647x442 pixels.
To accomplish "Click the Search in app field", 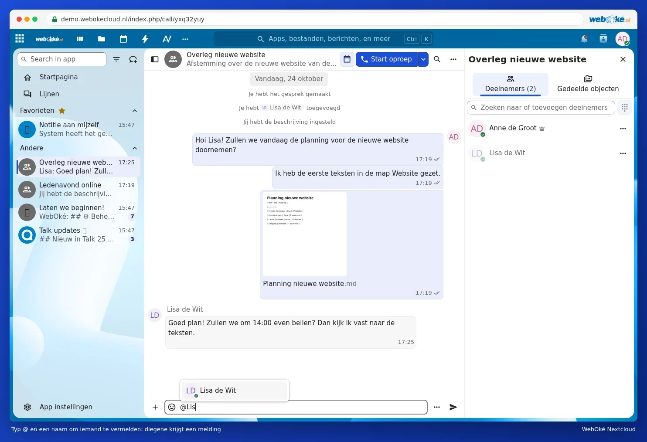I will point(62,59).
